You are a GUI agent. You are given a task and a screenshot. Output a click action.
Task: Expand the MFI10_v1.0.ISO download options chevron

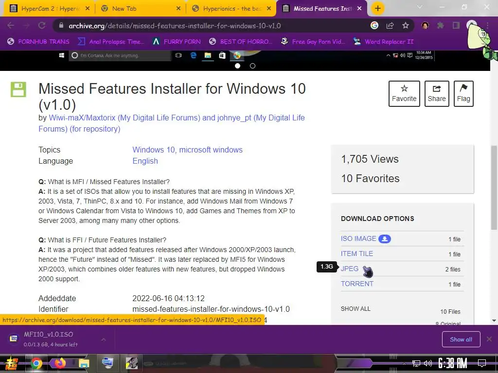[104, 339]
